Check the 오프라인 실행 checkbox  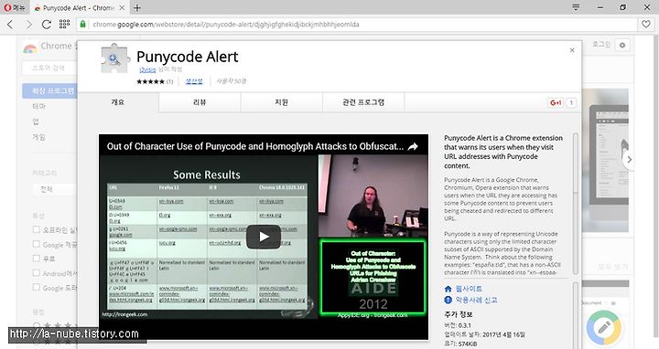pos(36,229)
